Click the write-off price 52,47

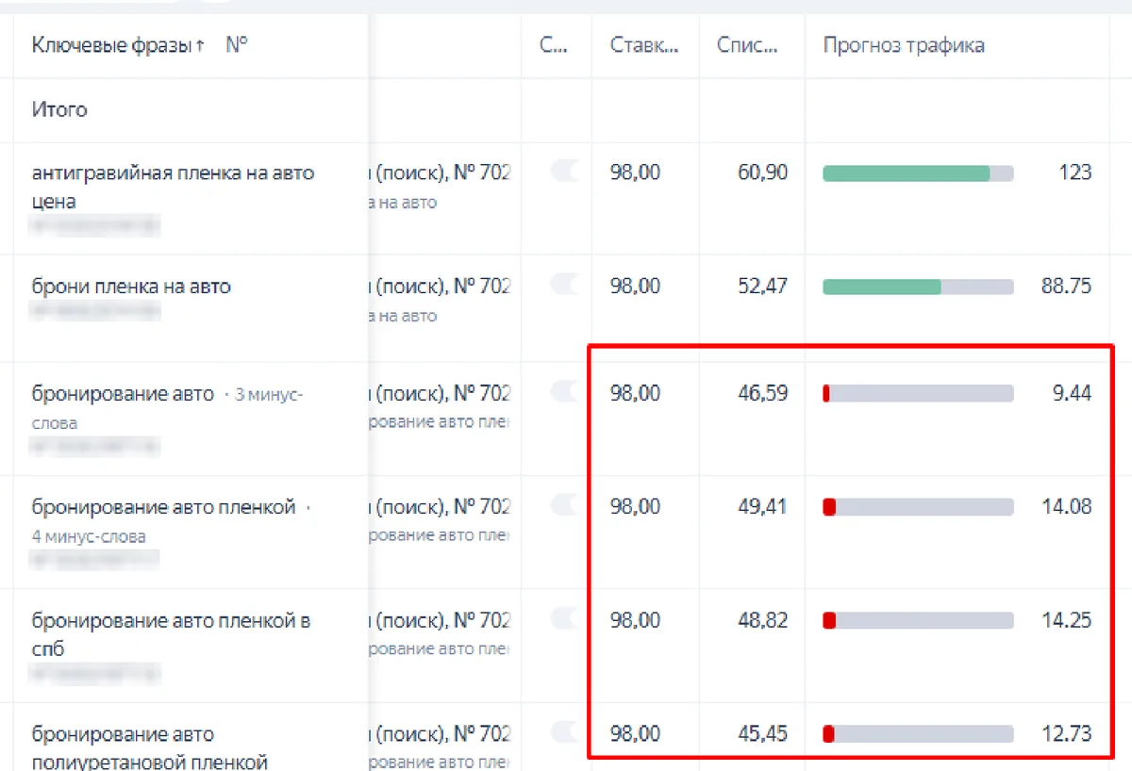tap(763, 286)
